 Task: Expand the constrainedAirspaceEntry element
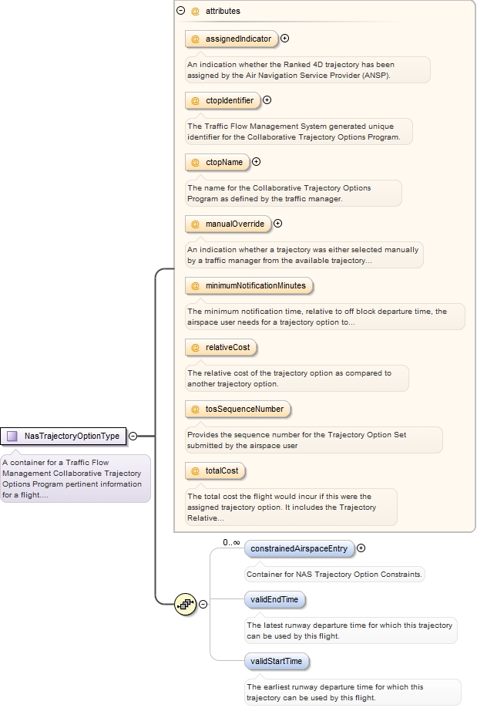(361, 548)
